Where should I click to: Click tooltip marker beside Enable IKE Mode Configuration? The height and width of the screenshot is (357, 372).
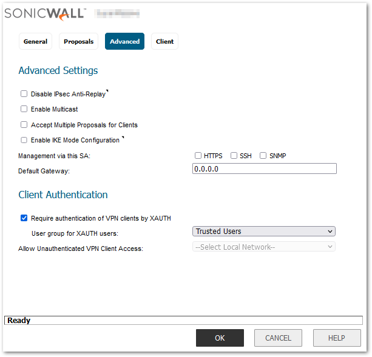123,138
